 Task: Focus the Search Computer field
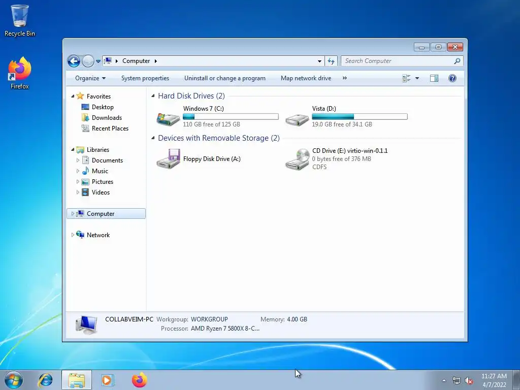point(402,61)
